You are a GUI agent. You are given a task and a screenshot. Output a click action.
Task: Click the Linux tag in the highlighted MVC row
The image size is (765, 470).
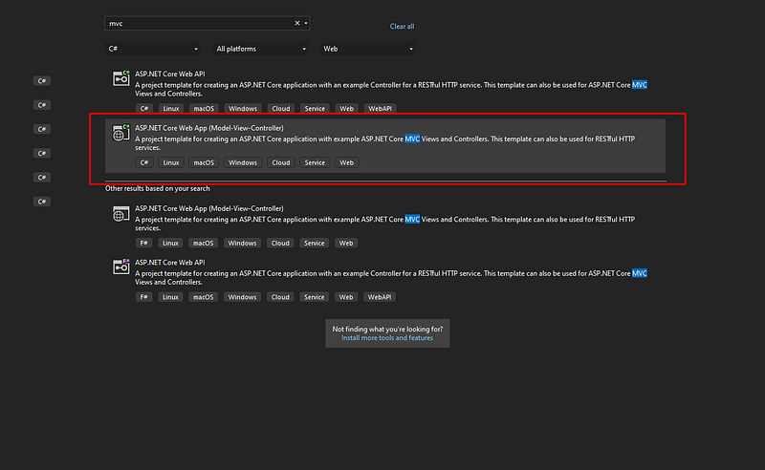[171, 162]
